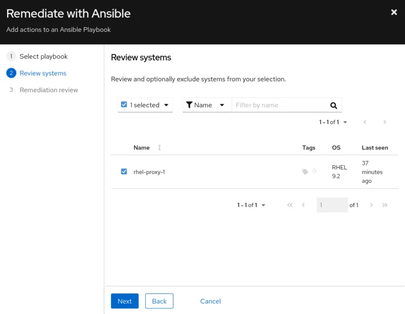This screenshot has width=405, height=314.
Task: Click top pagination previous arrow
Action: click(365, 122)
